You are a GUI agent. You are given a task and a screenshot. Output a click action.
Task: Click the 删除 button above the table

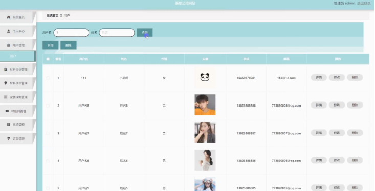coord(69,45)
